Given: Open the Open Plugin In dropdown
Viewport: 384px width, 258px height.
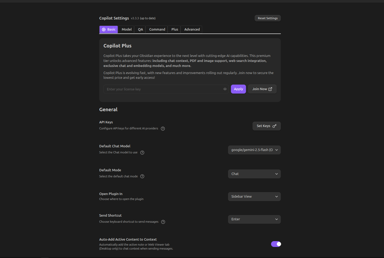Looking at the screenshot, I should pos(254,197).
